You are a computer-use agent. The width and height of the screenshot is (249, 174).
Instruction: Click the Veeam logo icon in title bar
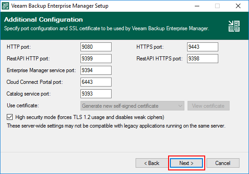5,6
